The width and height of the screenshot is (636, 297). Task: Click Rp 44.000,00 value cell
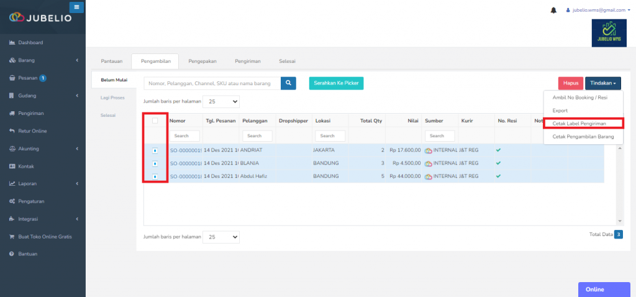tap(404, 176)
